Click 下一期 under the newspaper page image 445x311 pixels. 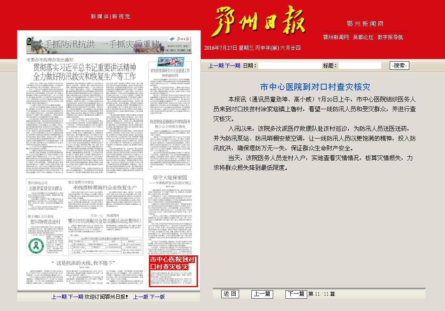coord(75,297)
